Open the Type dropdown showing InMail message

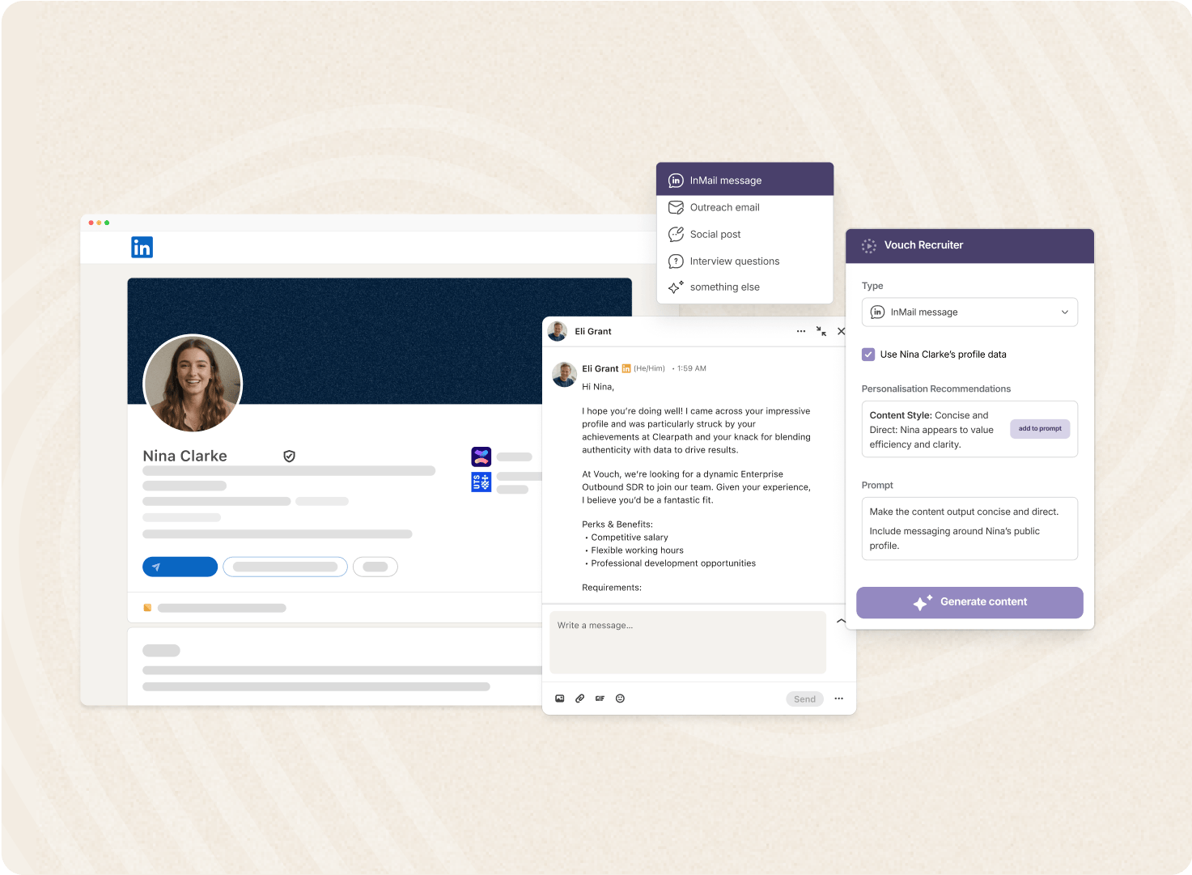click(969, 312)
